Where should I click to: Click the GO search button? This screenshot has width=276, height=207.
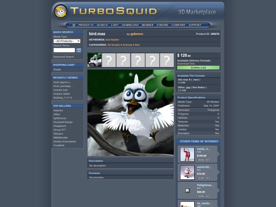pos(79,50)
